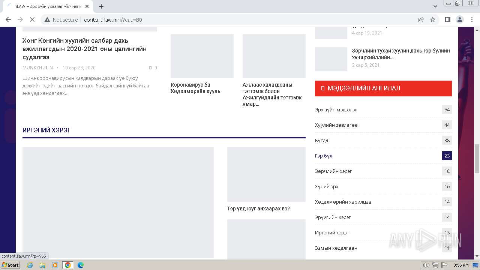The height and width of the screenshot is (270, 480).
Task: Select Хүний эрх category
Action: click(327, 186)
